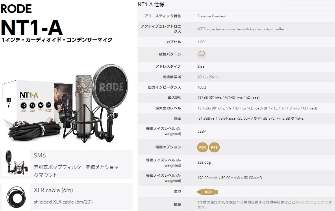Click the Side address type value
Image resolution: width=335 pixels, height=211 pixels.
pyautogui.click(x=201, y=67)
